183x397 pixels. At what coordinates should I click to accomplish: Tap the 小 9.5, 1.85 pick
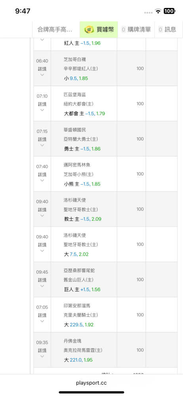point(76,78)
